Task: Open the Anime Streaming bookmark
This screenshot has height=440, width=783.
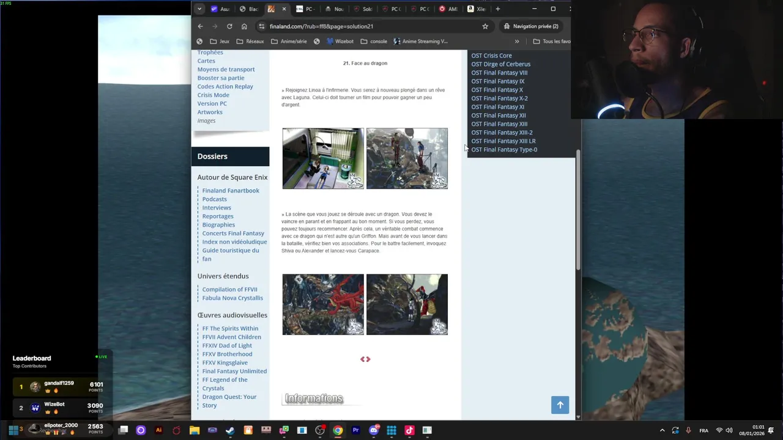Action: tap(420, 42)
